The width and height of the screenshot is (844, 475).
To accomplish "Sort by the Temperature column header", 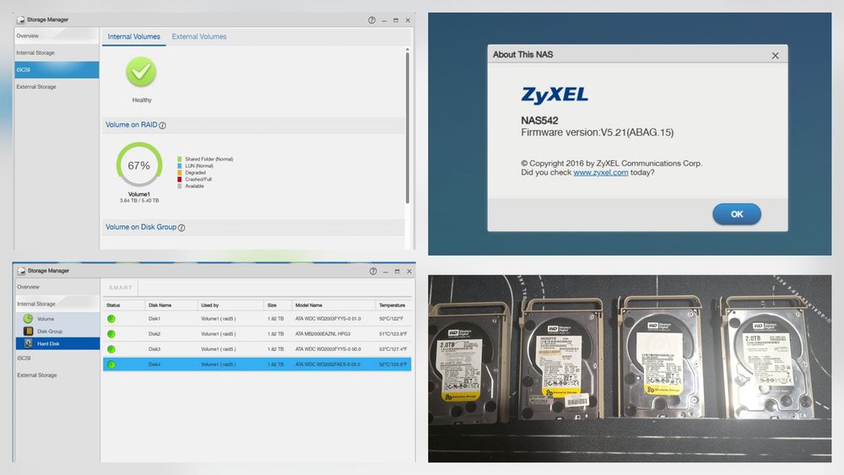I will [x=393, y=305].
